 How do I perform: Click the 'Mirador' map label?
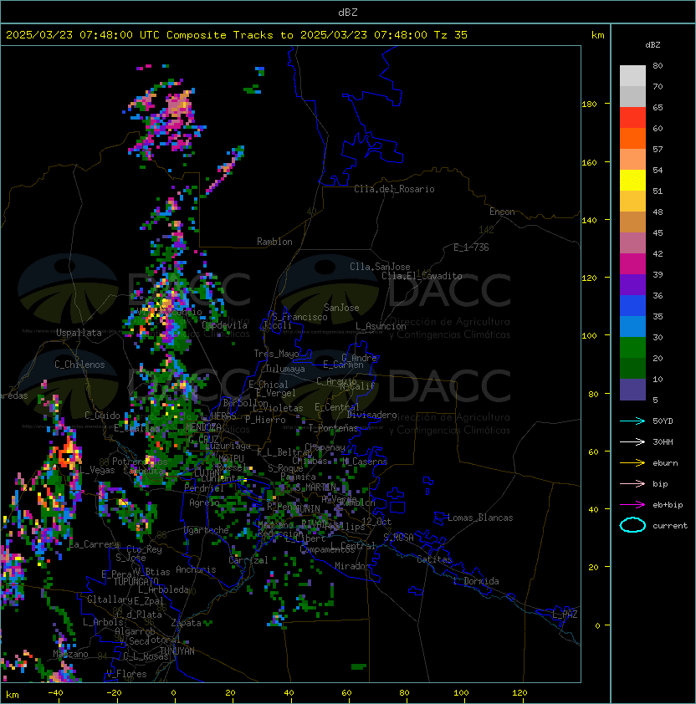[x=352, y=566]
